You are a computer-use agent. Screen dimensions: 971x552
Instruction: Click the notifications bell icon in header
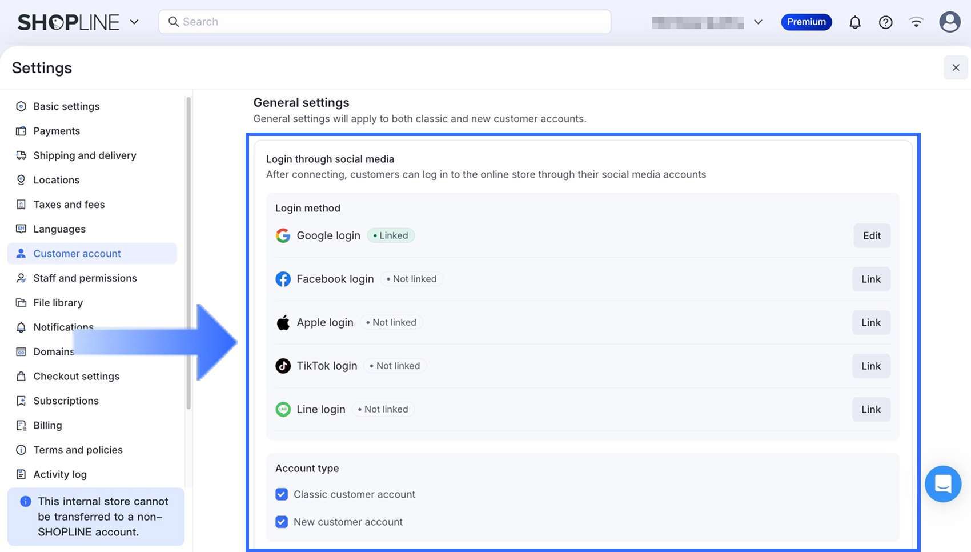click(x=854, y=22)
